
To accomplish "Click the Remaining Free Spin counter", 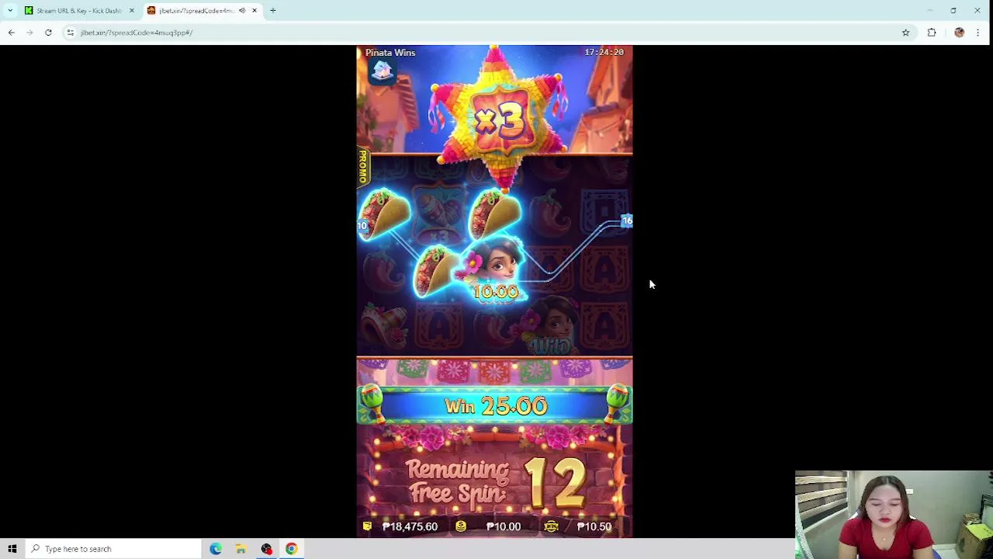I will click(x=495, y=481).
